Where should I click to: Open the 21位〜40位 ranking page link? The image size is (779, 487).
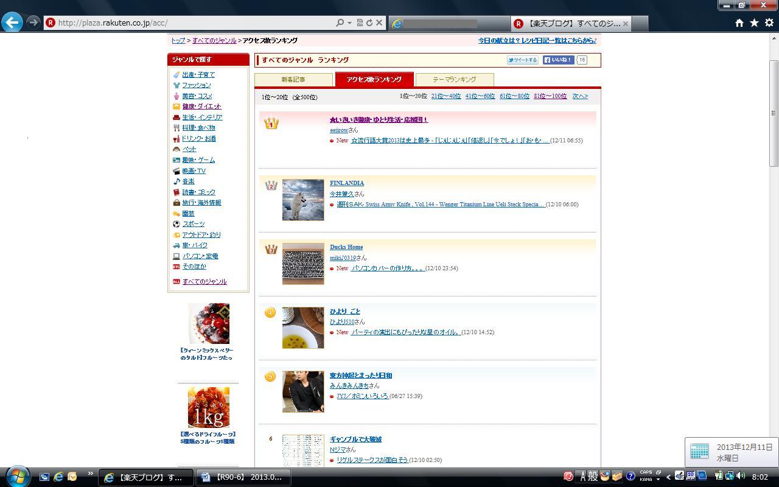445,96
